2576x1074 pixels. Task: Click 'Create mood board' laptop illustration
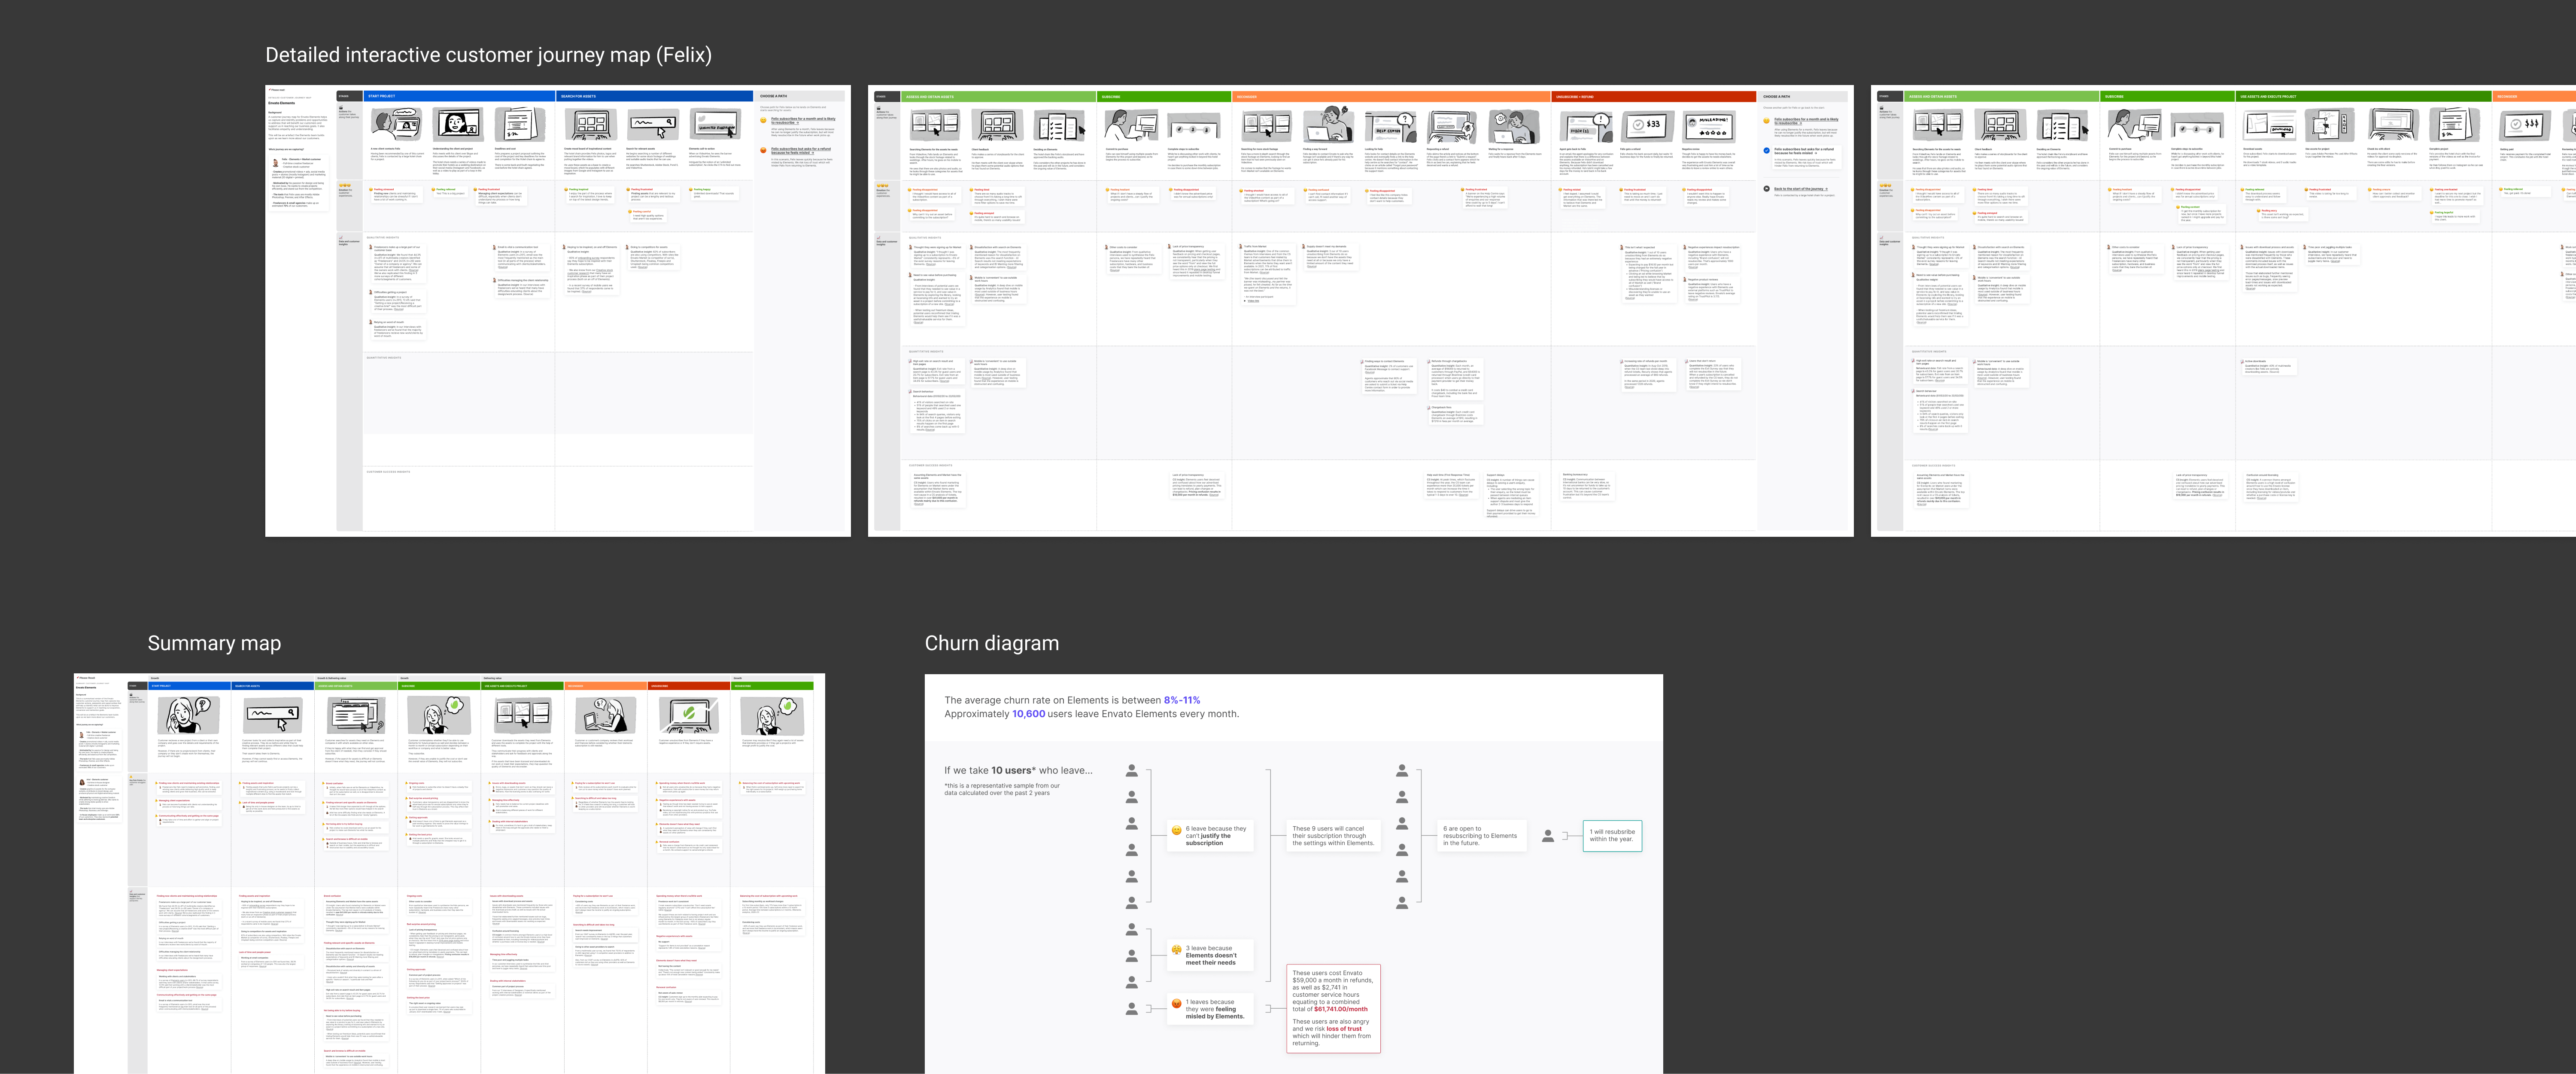click(x=591, y=125)
